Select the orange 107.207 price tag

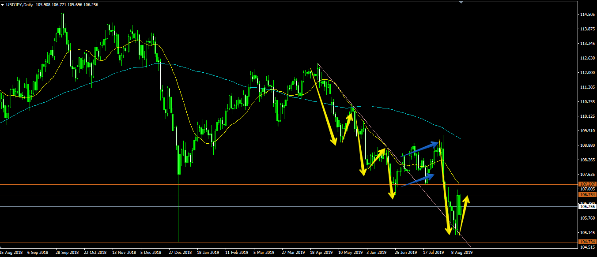click(587, 184)
